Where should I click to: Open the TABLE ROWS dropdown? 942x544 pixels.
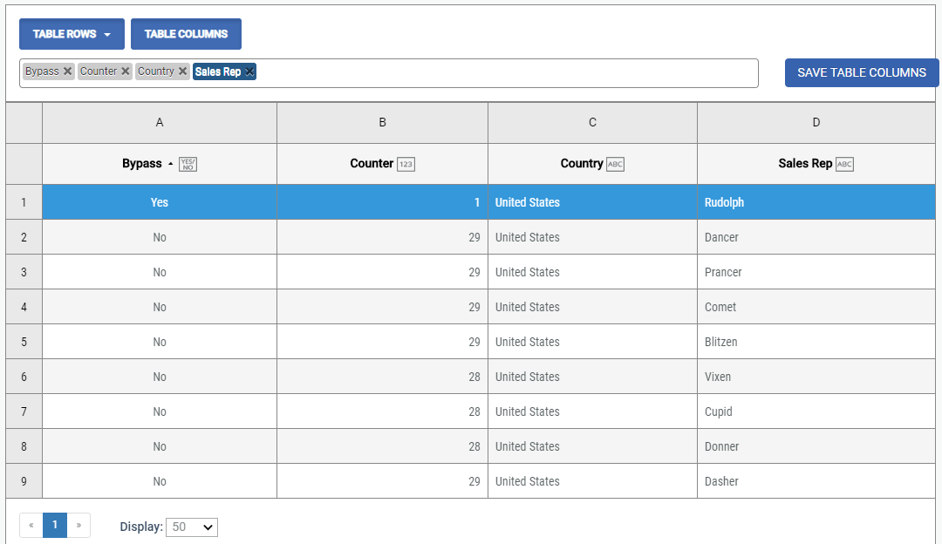(x=71, y=34)
